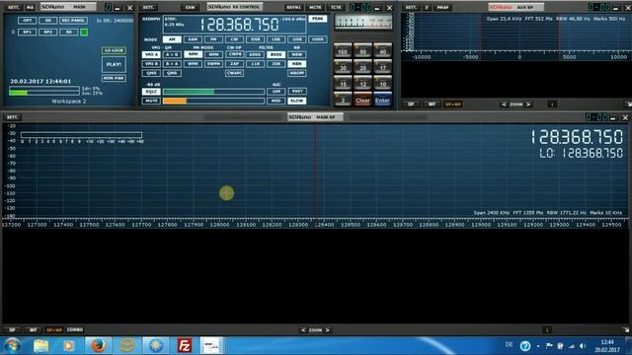
Task: Zoom out with left arrow in Aux SP
Action: coord(504,105)
